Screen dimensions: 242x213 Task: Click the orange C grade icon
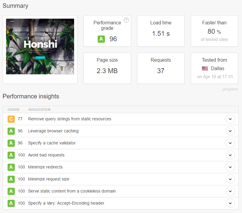point(11,119)
